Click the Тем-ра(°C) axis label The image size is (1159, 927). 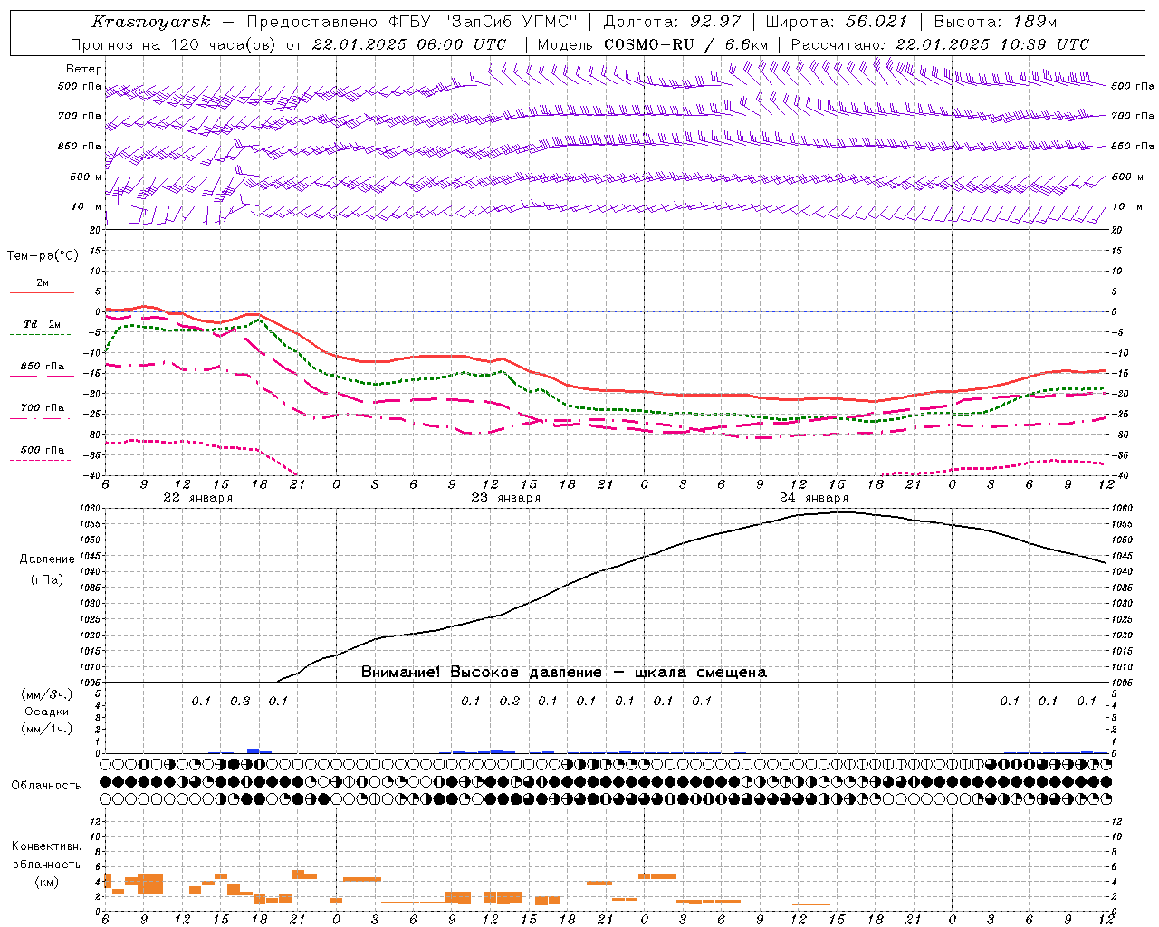pyautogui.click(x=43, y=256)
